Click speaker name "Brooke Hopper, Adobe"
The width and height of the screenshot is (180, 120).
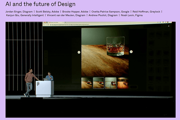[x=75, y=12]
